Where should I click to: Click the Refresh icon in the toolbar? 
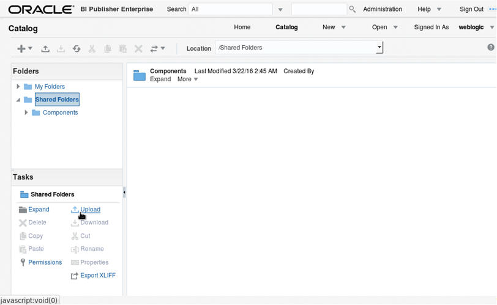(77, 48)
